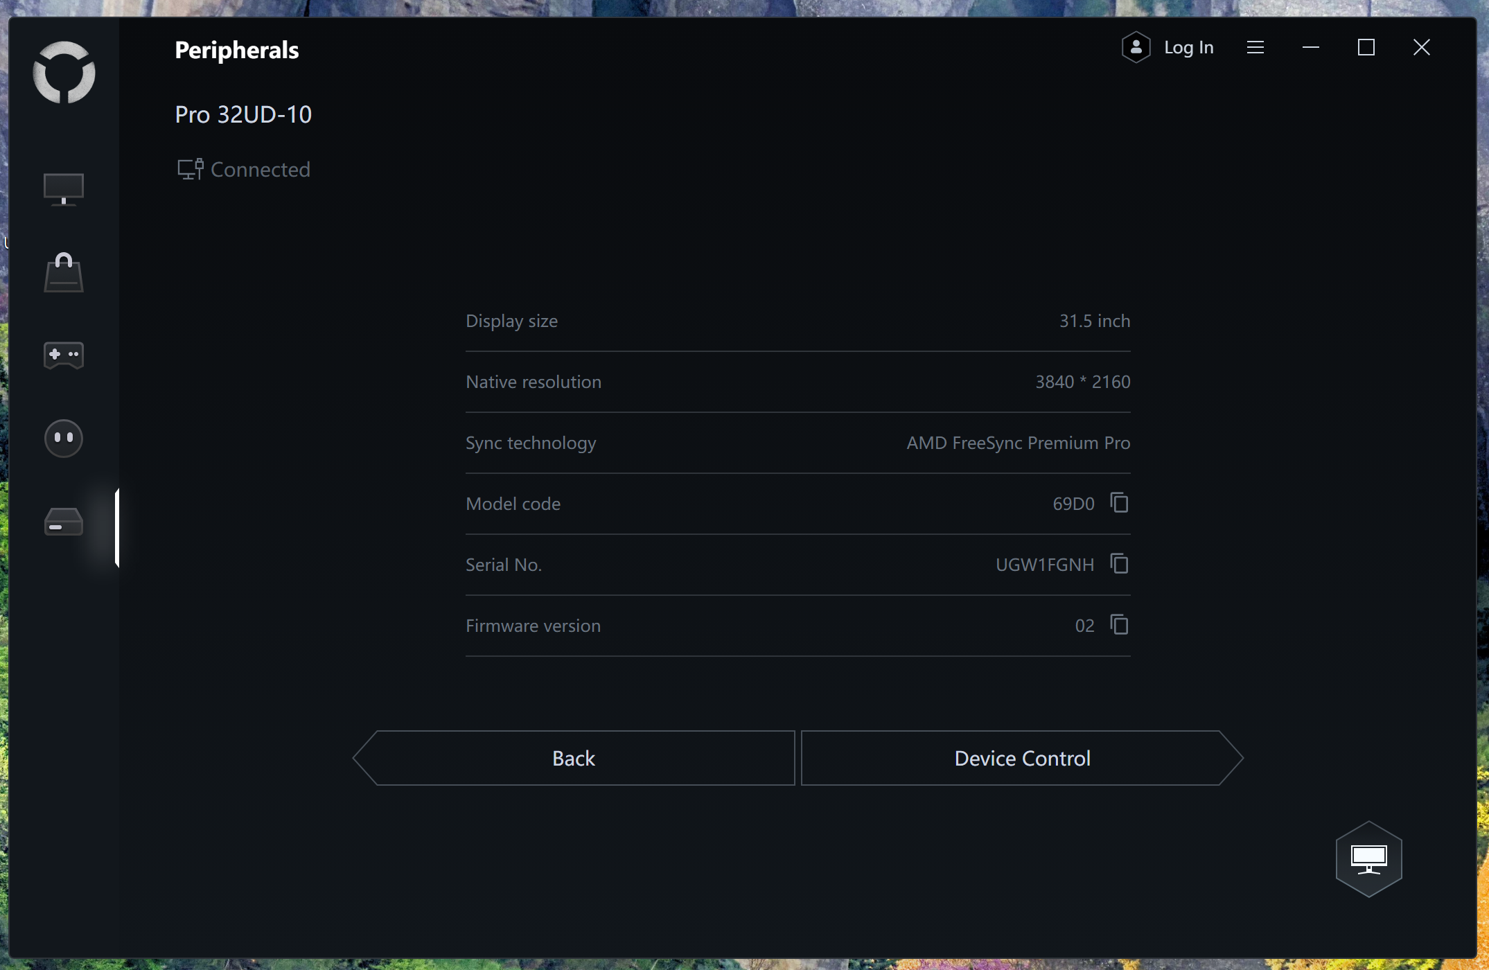Copy the model code 69D0
Screen dimensions: 1489x970
[x=1119, y=503]
